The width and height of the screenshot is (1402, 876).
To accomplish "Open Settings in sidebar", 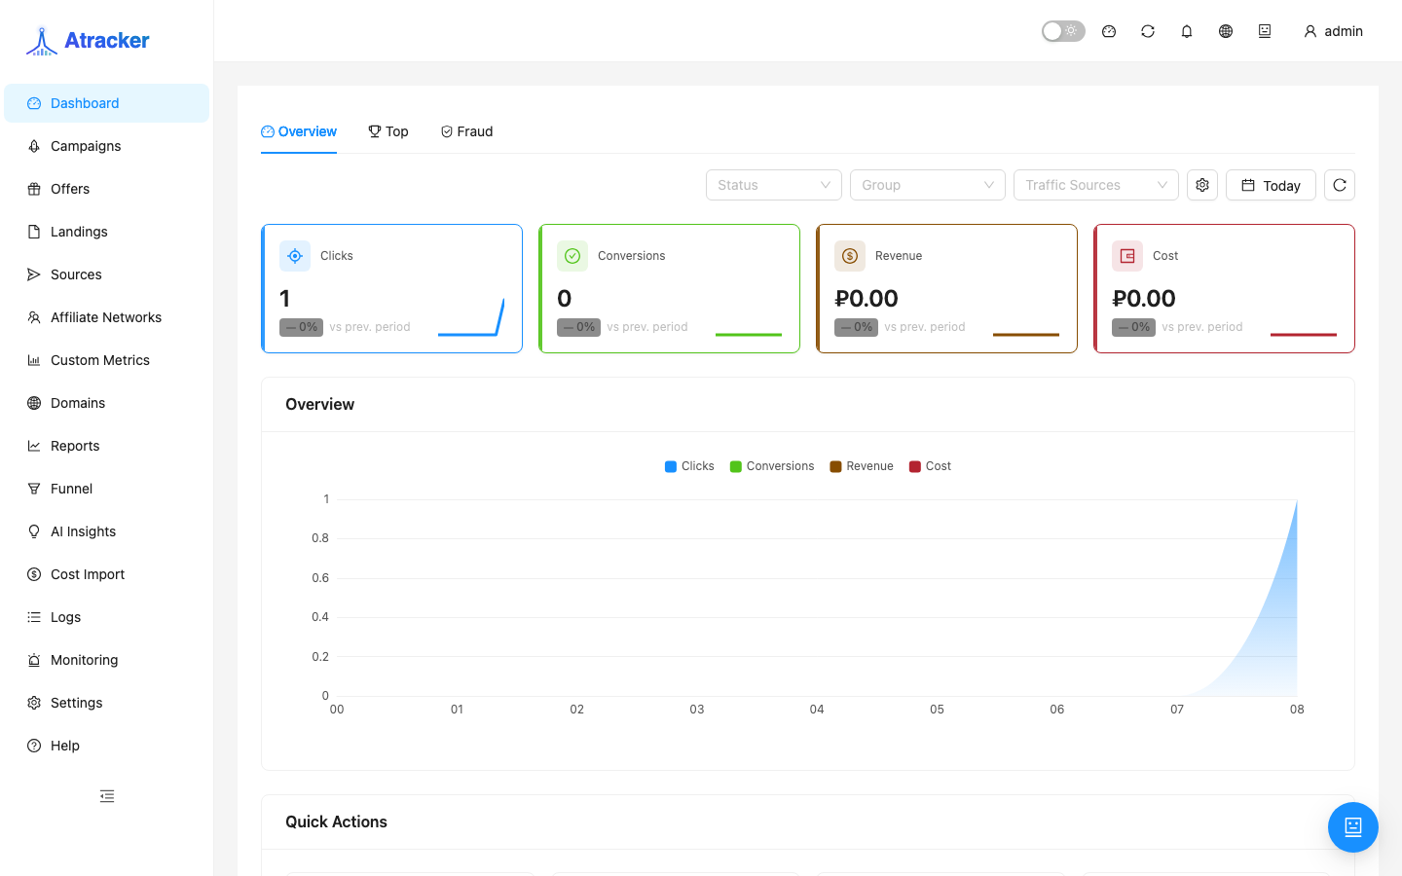I will coord(107,703).
